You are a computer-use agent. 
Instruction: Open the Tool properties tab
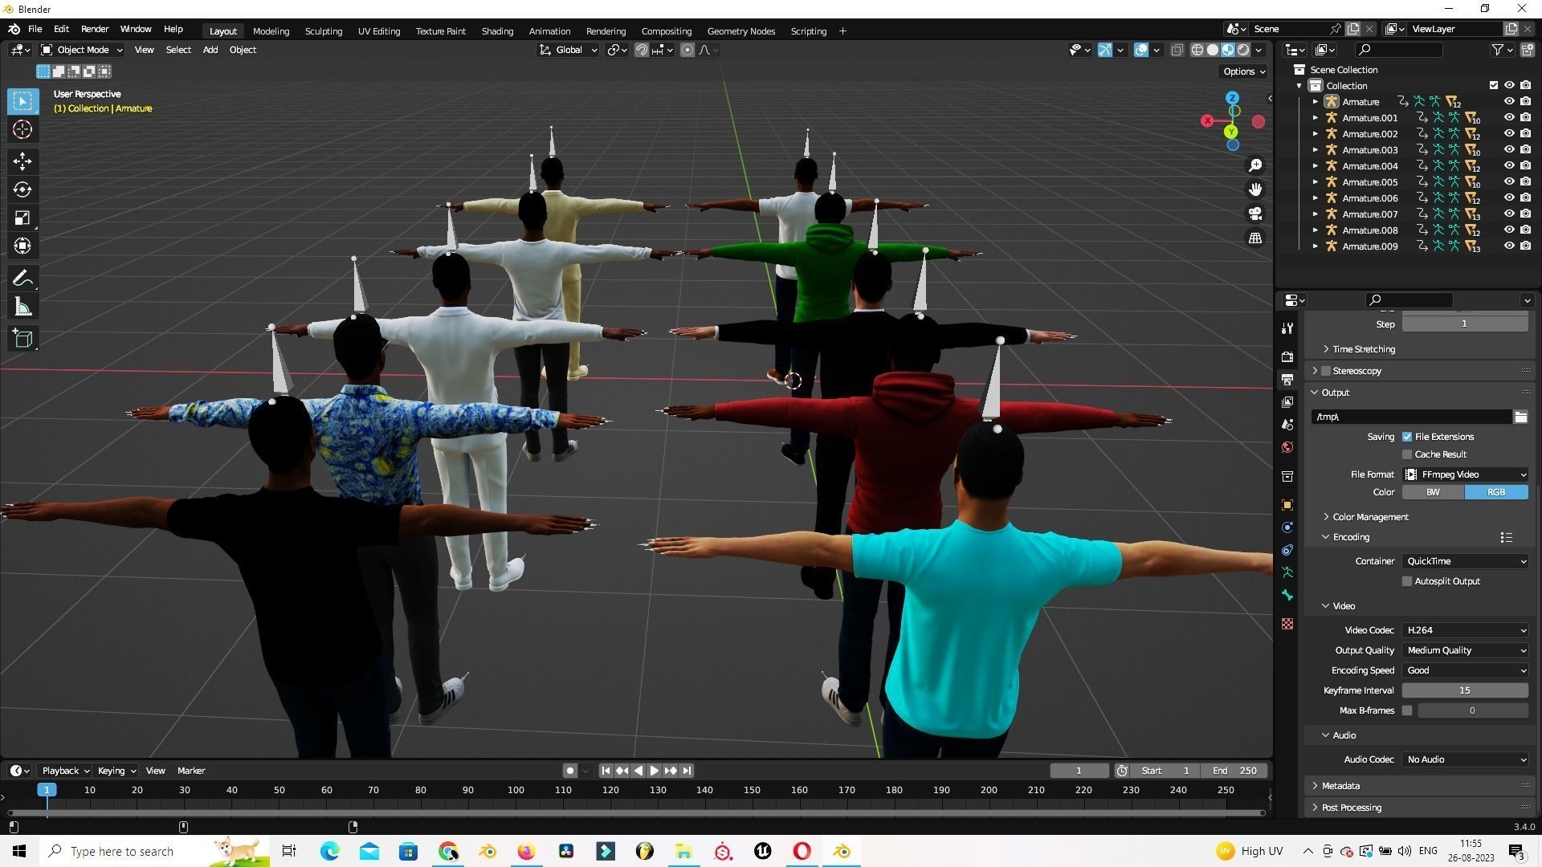coord(1287,328)
